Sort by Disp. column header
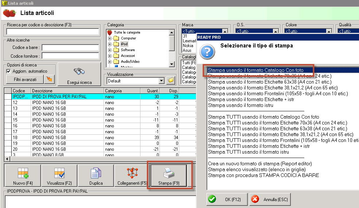 click(169, 91)
